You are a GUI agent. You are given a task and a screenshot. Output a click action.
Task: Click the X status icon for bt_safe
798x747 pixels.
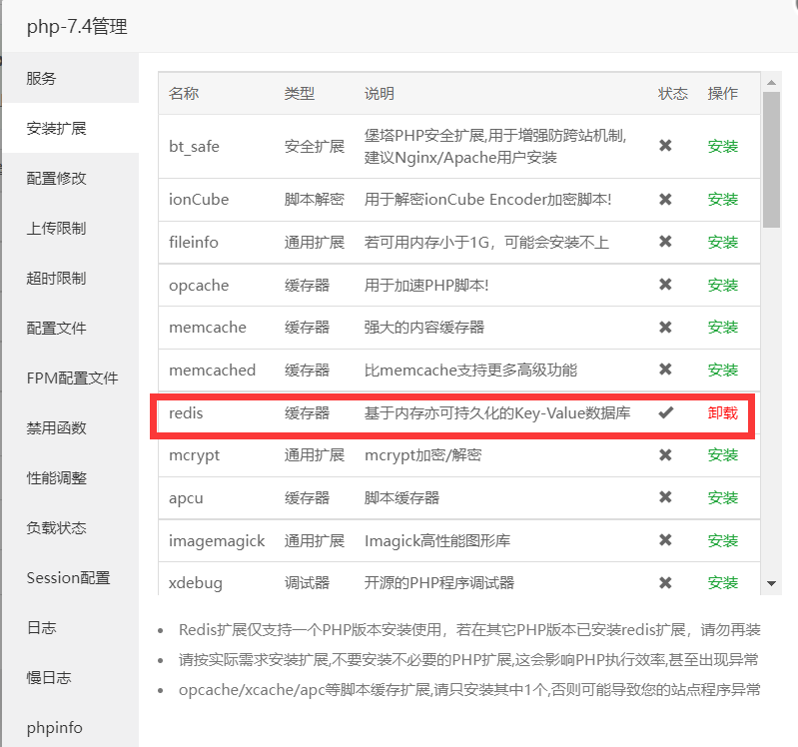click(665, 146)
